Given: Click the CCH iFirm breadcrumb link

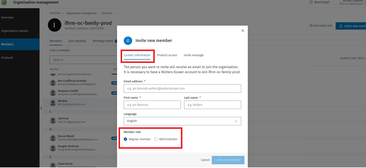Looking at the screenshot, I should pyautogui.click(x=55, y=13).
